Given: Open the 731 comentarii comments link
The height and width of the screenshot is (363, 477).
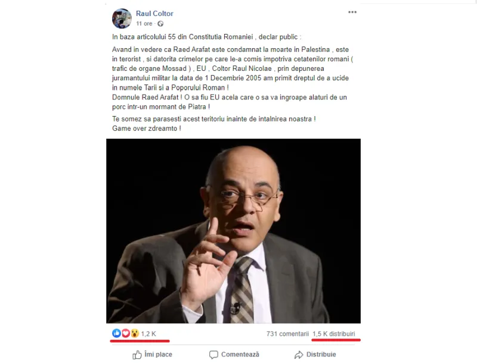Looking at the screenshot, I should (x=287, y=334).
